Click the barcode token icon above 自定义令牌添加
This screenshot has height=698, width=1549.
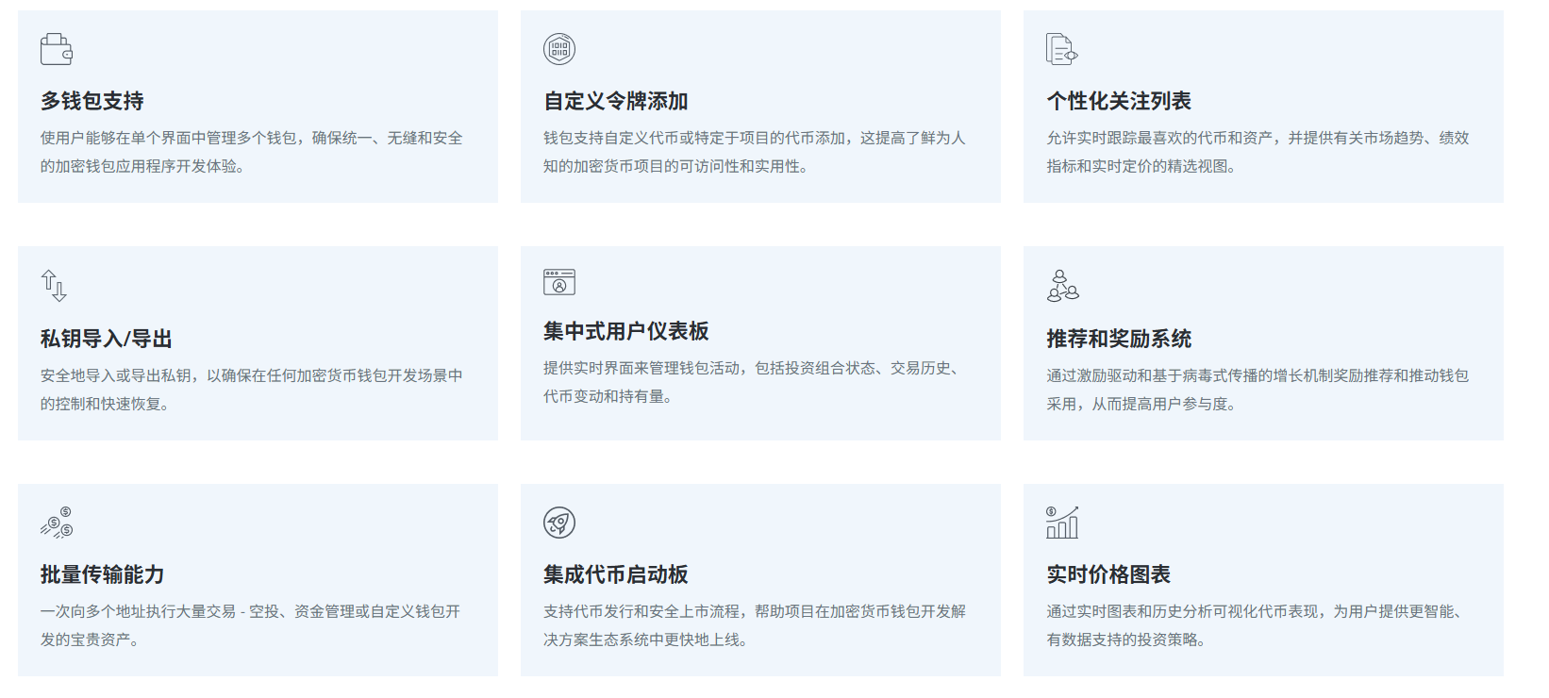559,49
